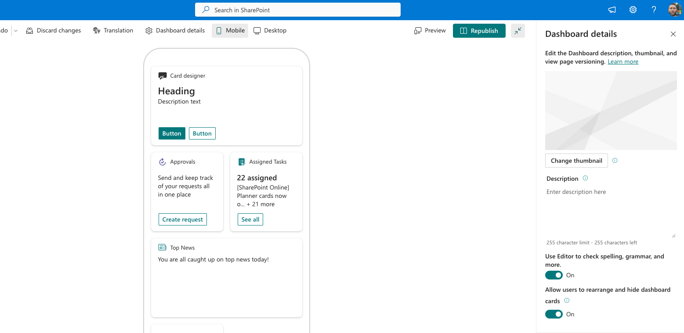Screen dimensions: 684x333
Task: Click into the description text area
Action: [611, 213]
